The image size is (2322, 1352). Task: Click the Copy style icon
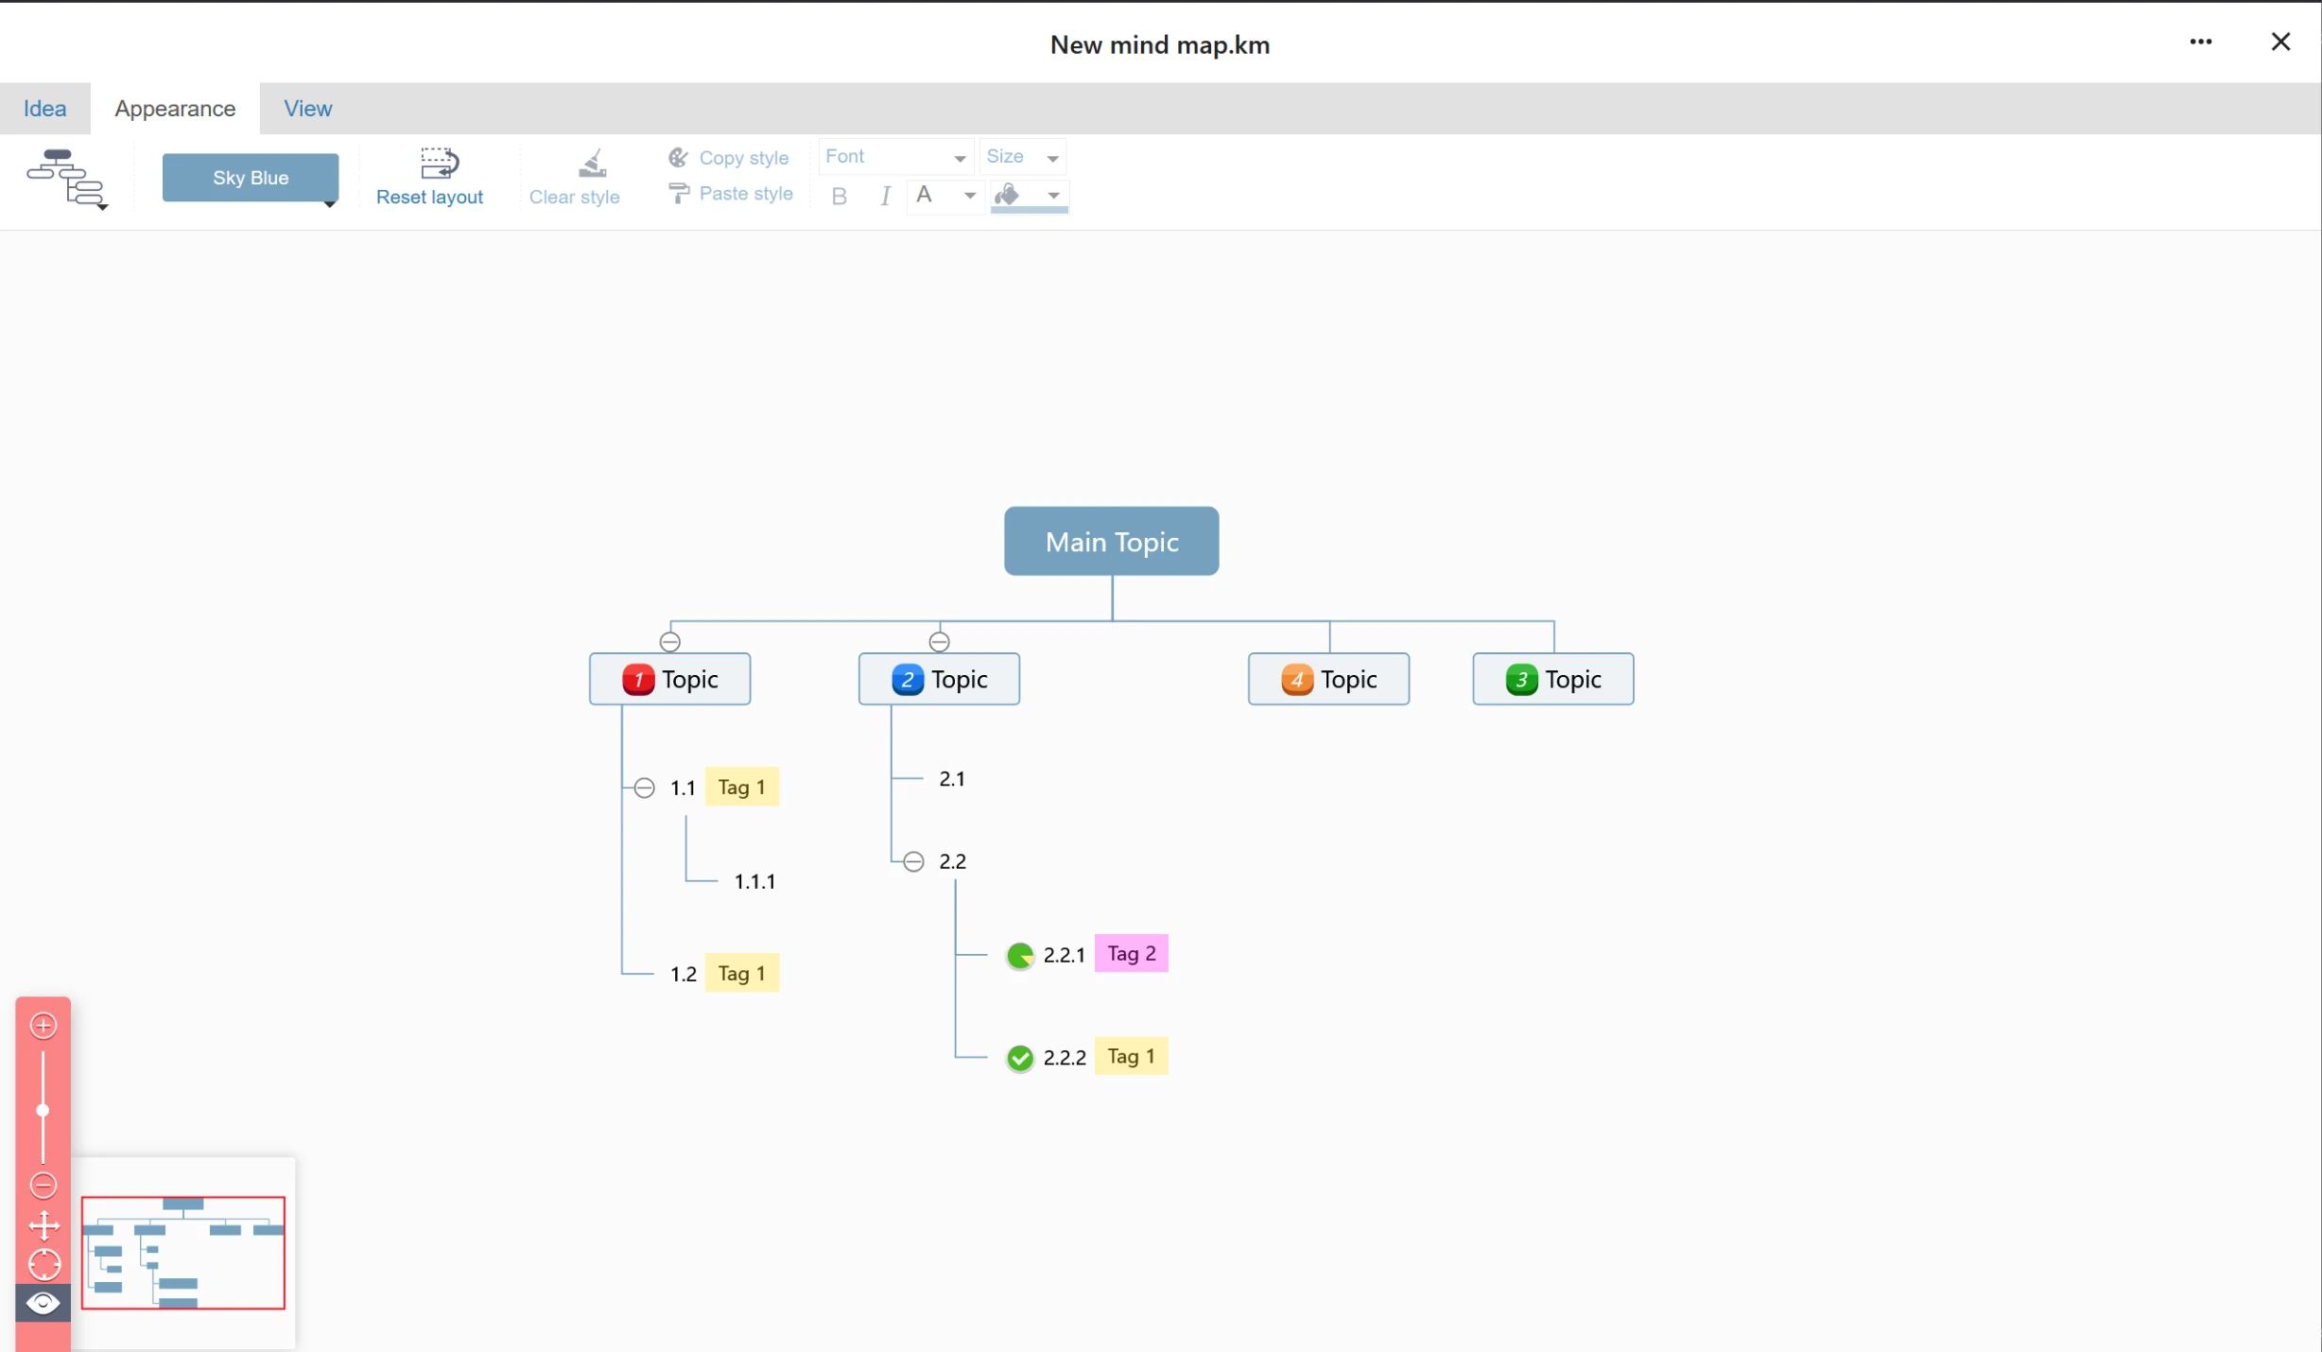[678, 157]
